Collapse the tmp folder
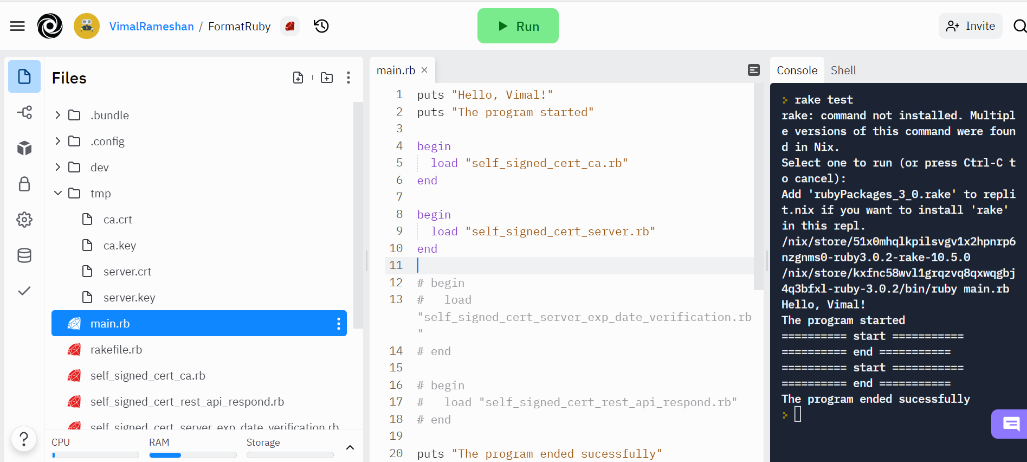The width and height of the screenshot is (1027, 462). [x=58, y=193]
